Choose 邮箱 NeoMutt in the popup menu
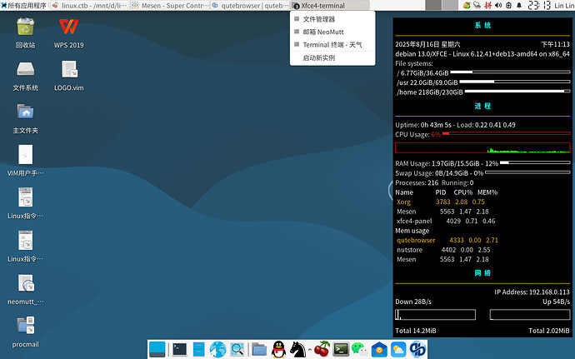The width and height of the screenshot is (575, 359). 322,32
